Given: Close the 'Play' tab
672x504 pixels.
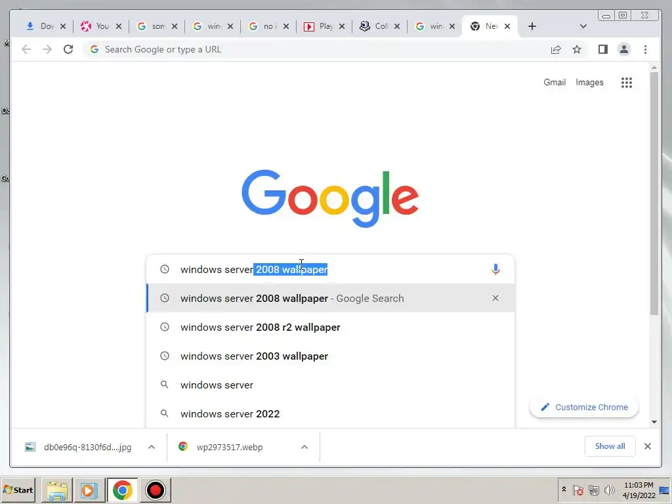Looking at the screenshot, I should click(341, 26).
